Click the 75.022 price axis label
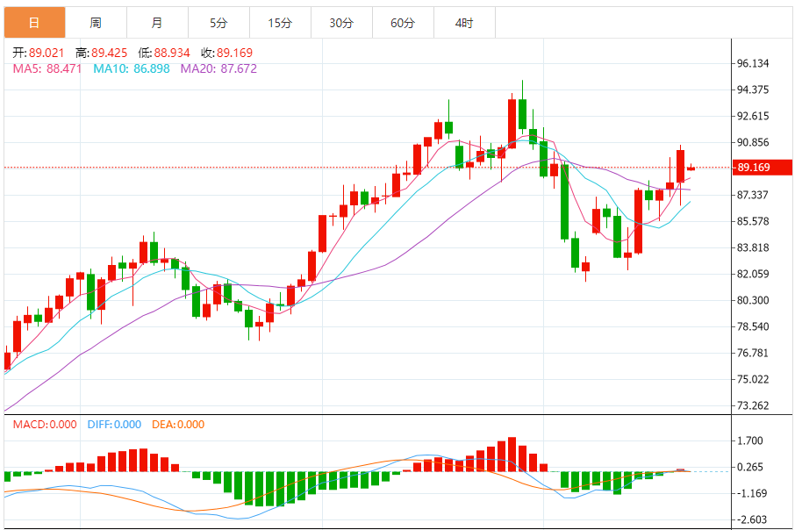Viewport: 802px width, 530px height. [x=752, y=380]
